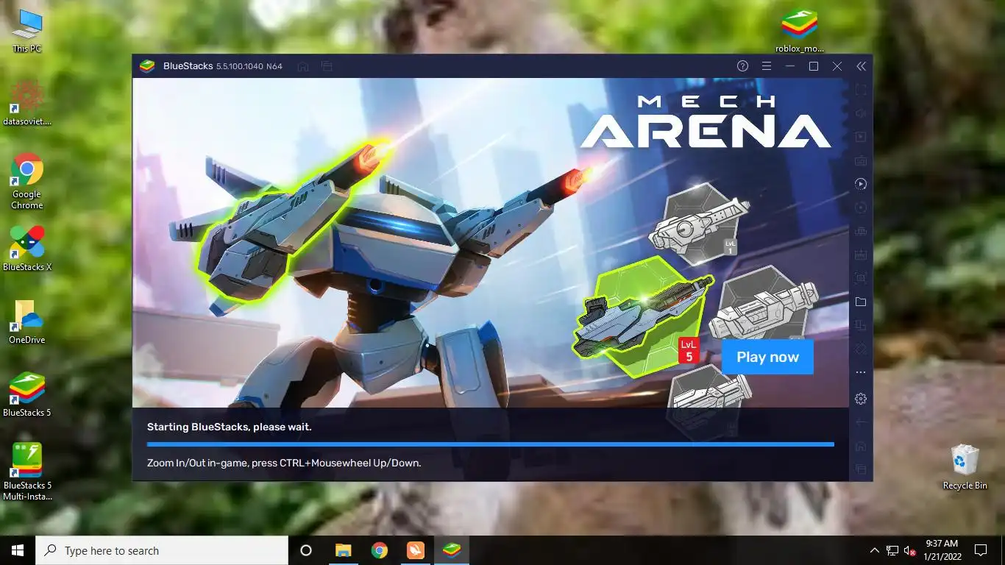Open the Windows notification center
This screenshot has width=1005, height=565.
980,550
